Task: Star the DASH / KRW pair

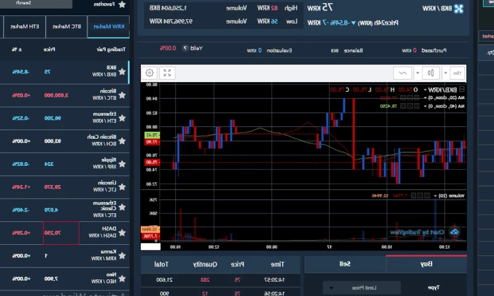Action: pyautogui.click(x=122, y=232)
